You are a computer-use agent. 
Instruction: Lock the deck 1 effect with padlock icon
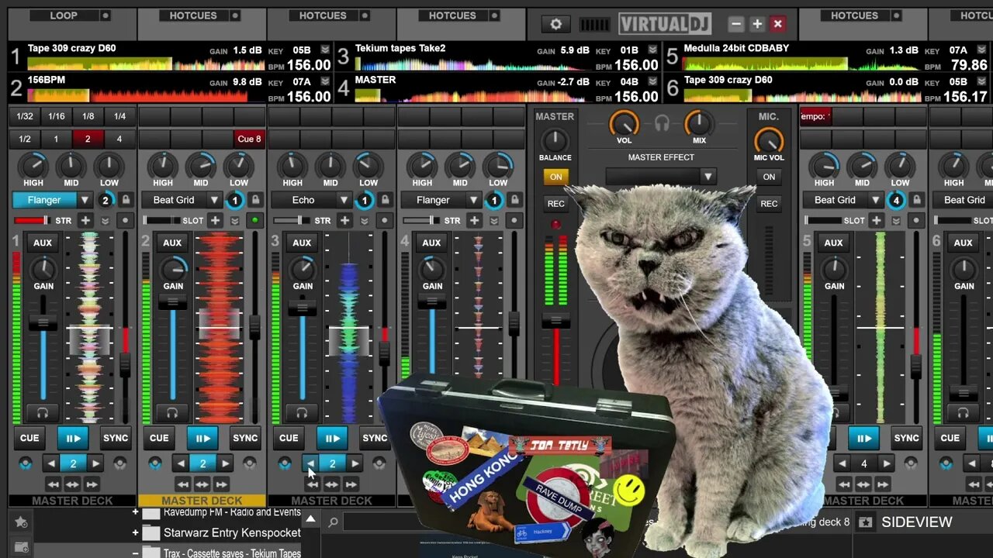tap(126, 200)
